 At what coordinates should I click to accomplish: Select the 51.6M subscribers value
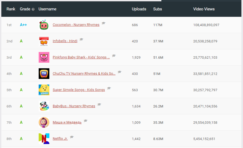tap(158, 58)
